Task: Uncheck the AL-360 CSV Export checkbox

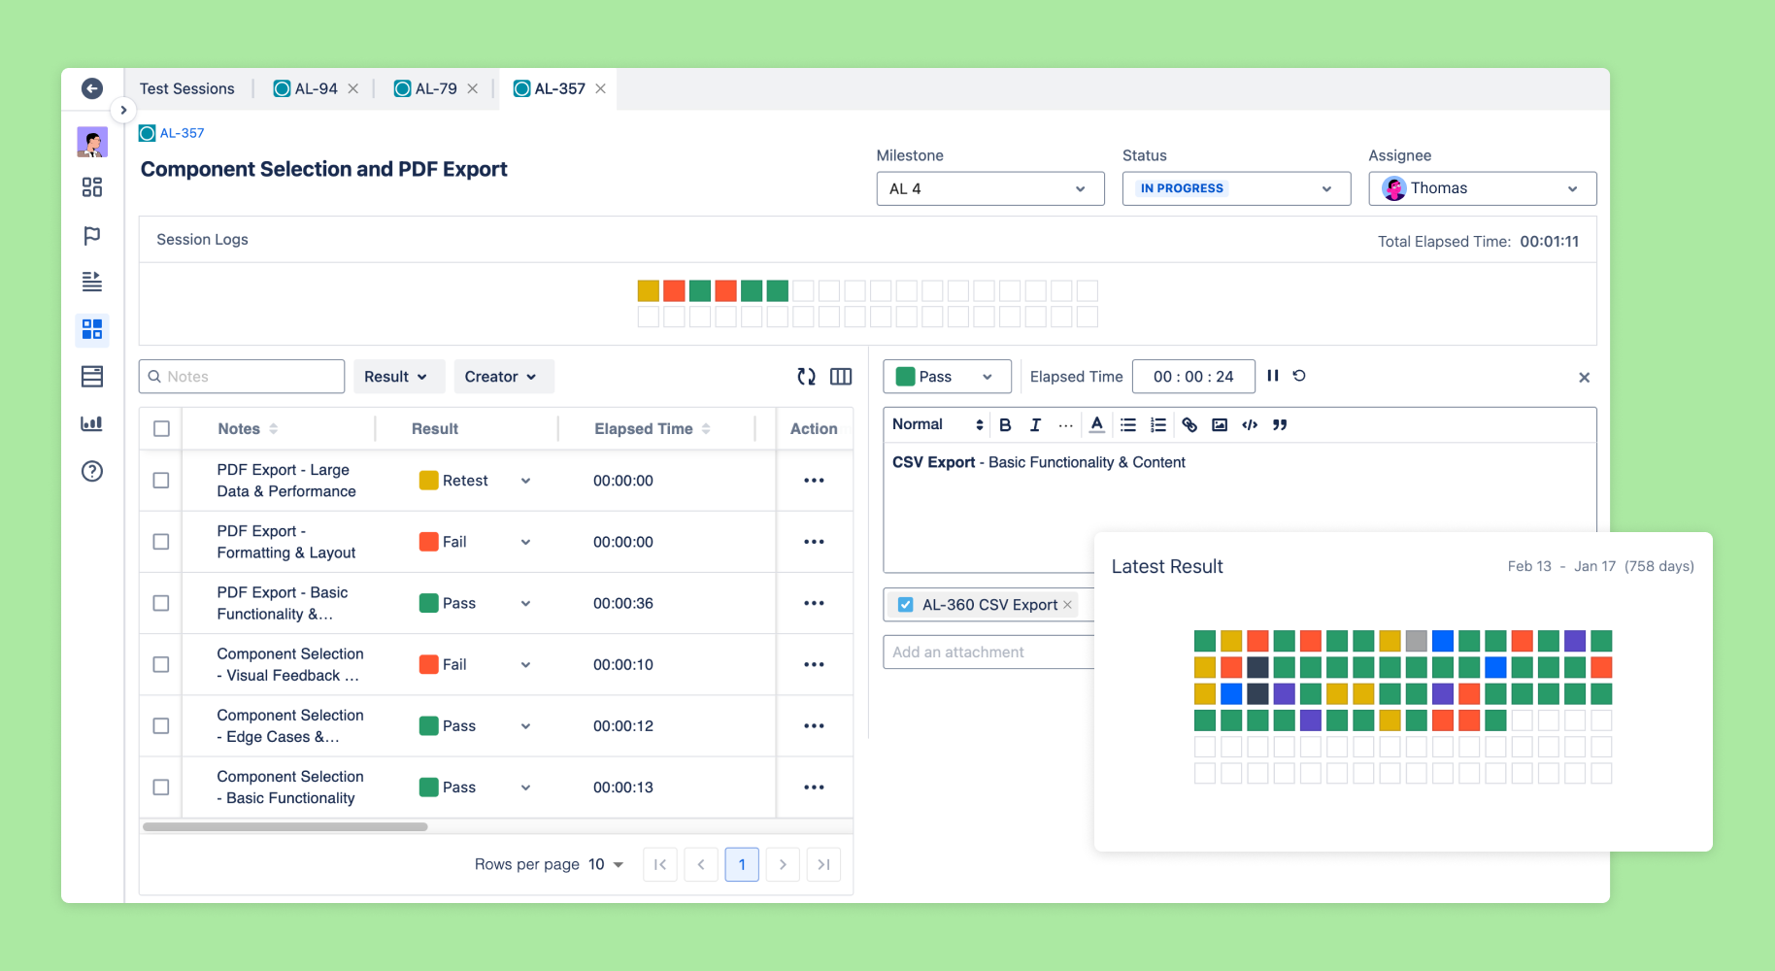Action: (905, 605)
